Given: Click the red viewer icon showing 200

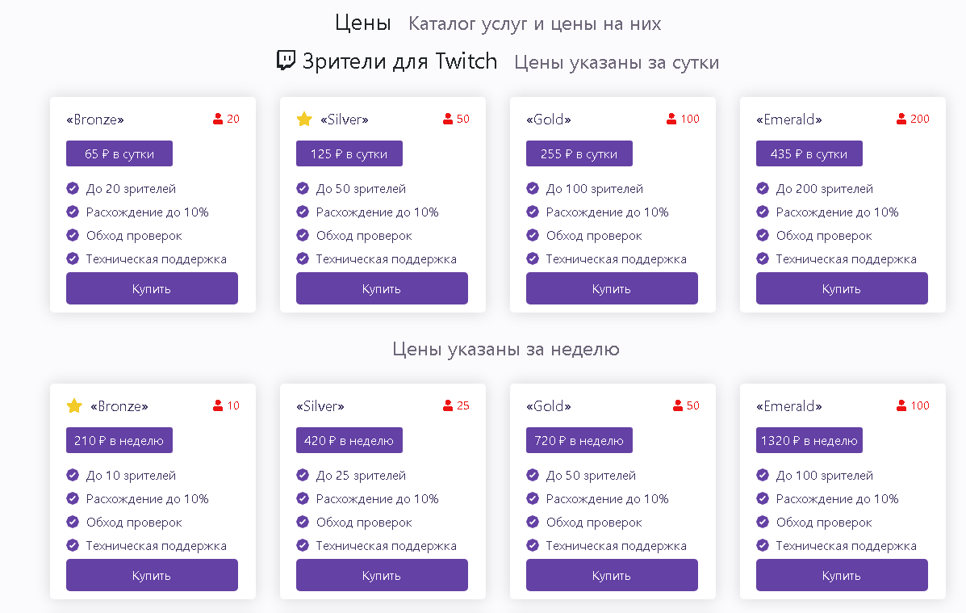Looking at the screenshot, I should tap(901, 119).
